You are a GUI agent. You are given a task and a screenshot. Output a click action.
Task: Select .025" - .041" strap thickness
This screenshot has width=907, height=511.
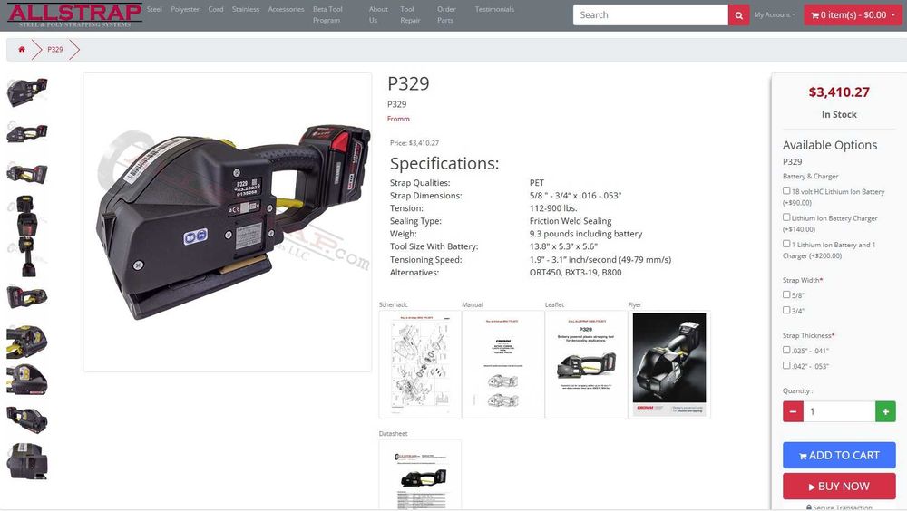pos(786,350)
